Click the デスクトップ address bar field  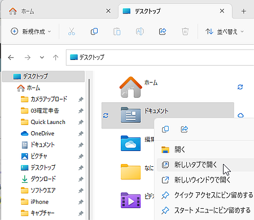tap(160, 58)
